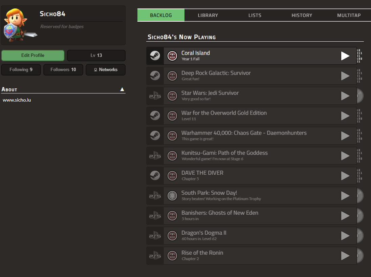
Task: Click the play arrow for South Park: Snow Day!
Action: (345, 196)
